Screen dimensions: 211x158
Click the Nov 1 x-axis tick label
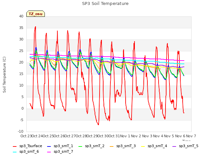(x=125, y=136)
